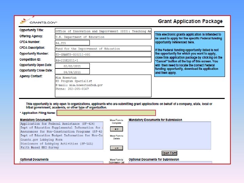The height and width of the screenshot is (183, 244).
Task: Click the Mia Howerton contact name
Action: [x=66, y=78]
